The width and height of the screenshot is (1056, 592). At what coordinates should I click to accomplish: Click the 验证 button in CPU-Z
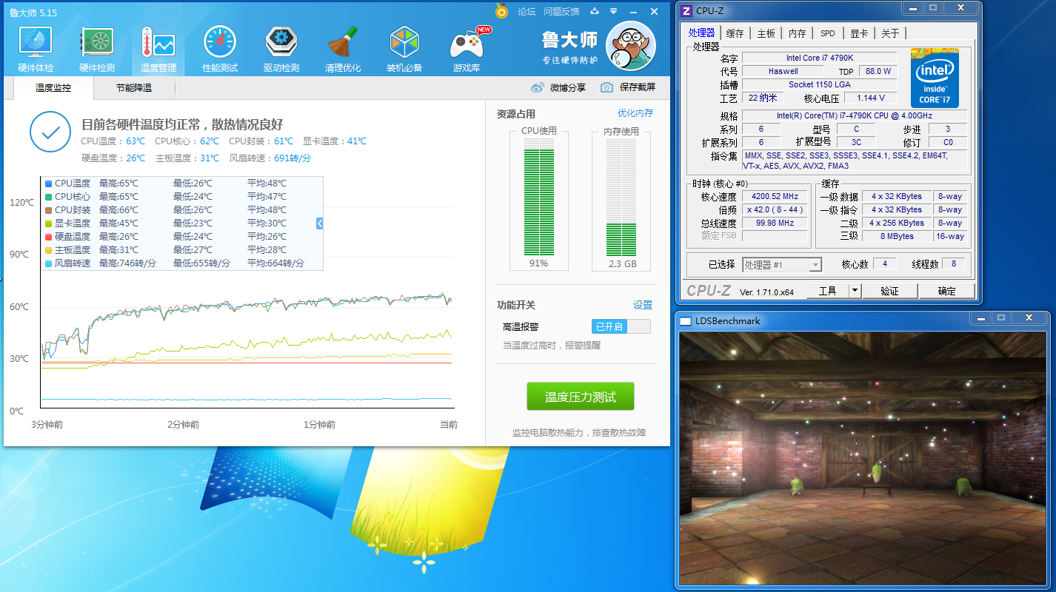coord(889,291)
